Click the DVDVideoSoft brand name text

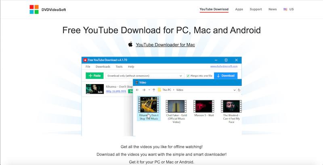click(x=54, y=10)
